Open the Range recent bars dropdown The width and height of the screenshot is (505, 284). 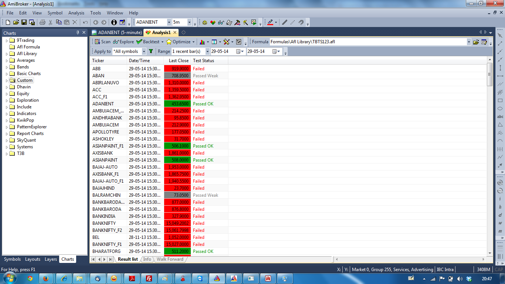[207, 51]
